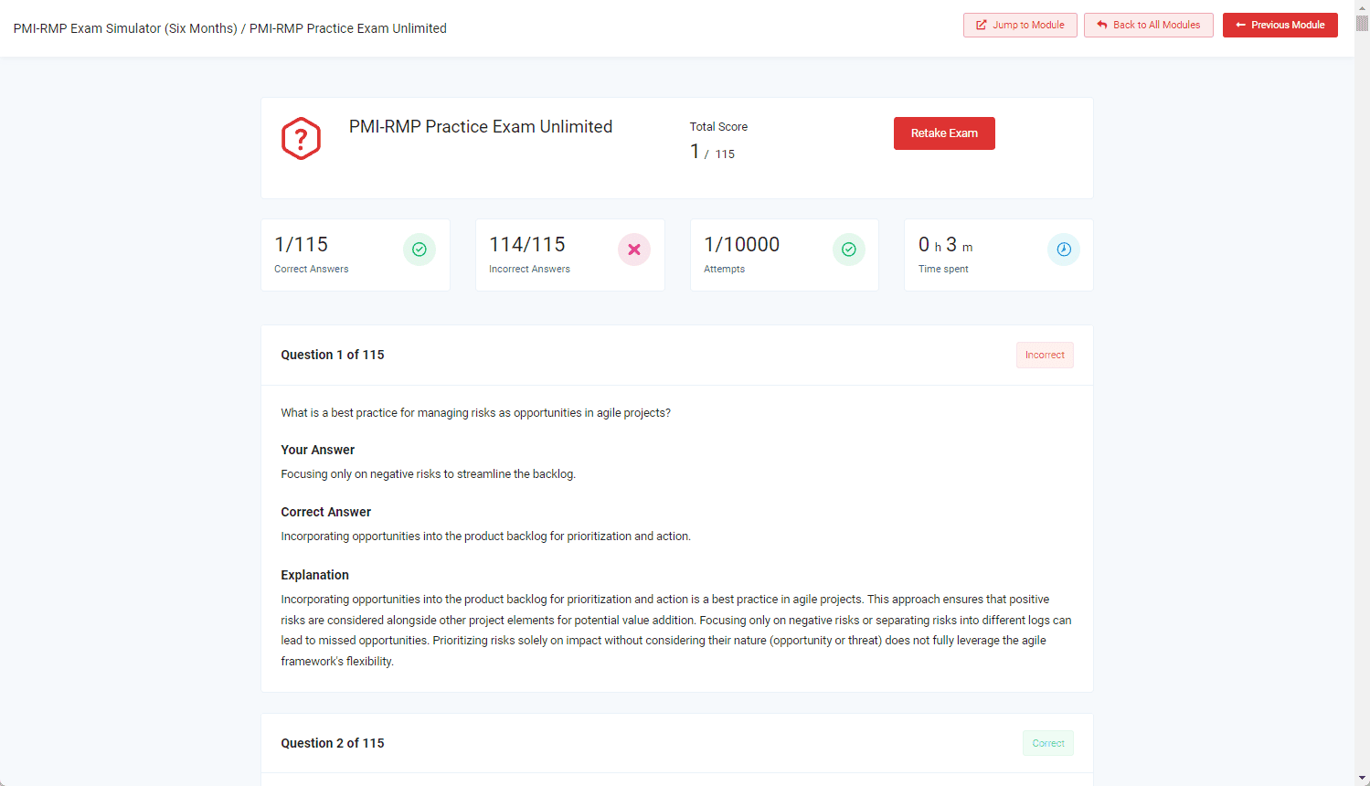Click the 'Incorporating opportunities into the product backlog' correct answer line

point(485,536)
